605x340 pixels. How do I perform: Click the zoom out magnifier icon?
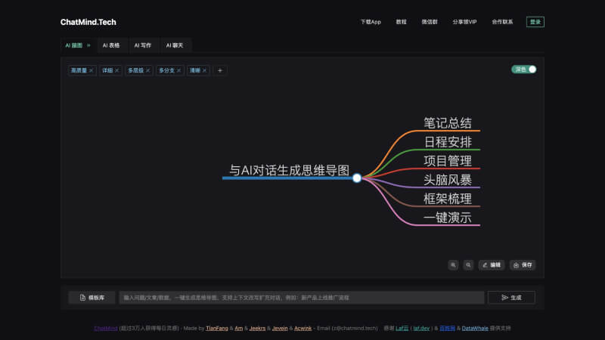tap(468, 265)
